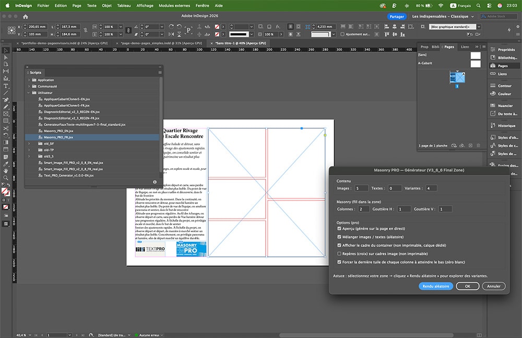Click the Rendu aléatoire button
The width and height of the screenshot is (522, 338).
pos(435,286)
